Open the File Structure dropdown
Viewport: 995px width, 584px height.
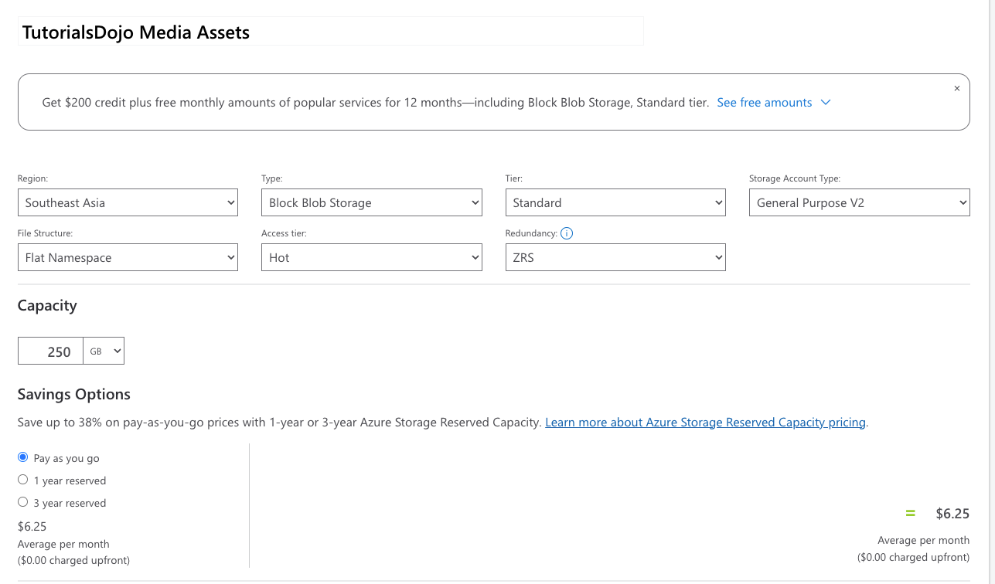click(128, 257)
